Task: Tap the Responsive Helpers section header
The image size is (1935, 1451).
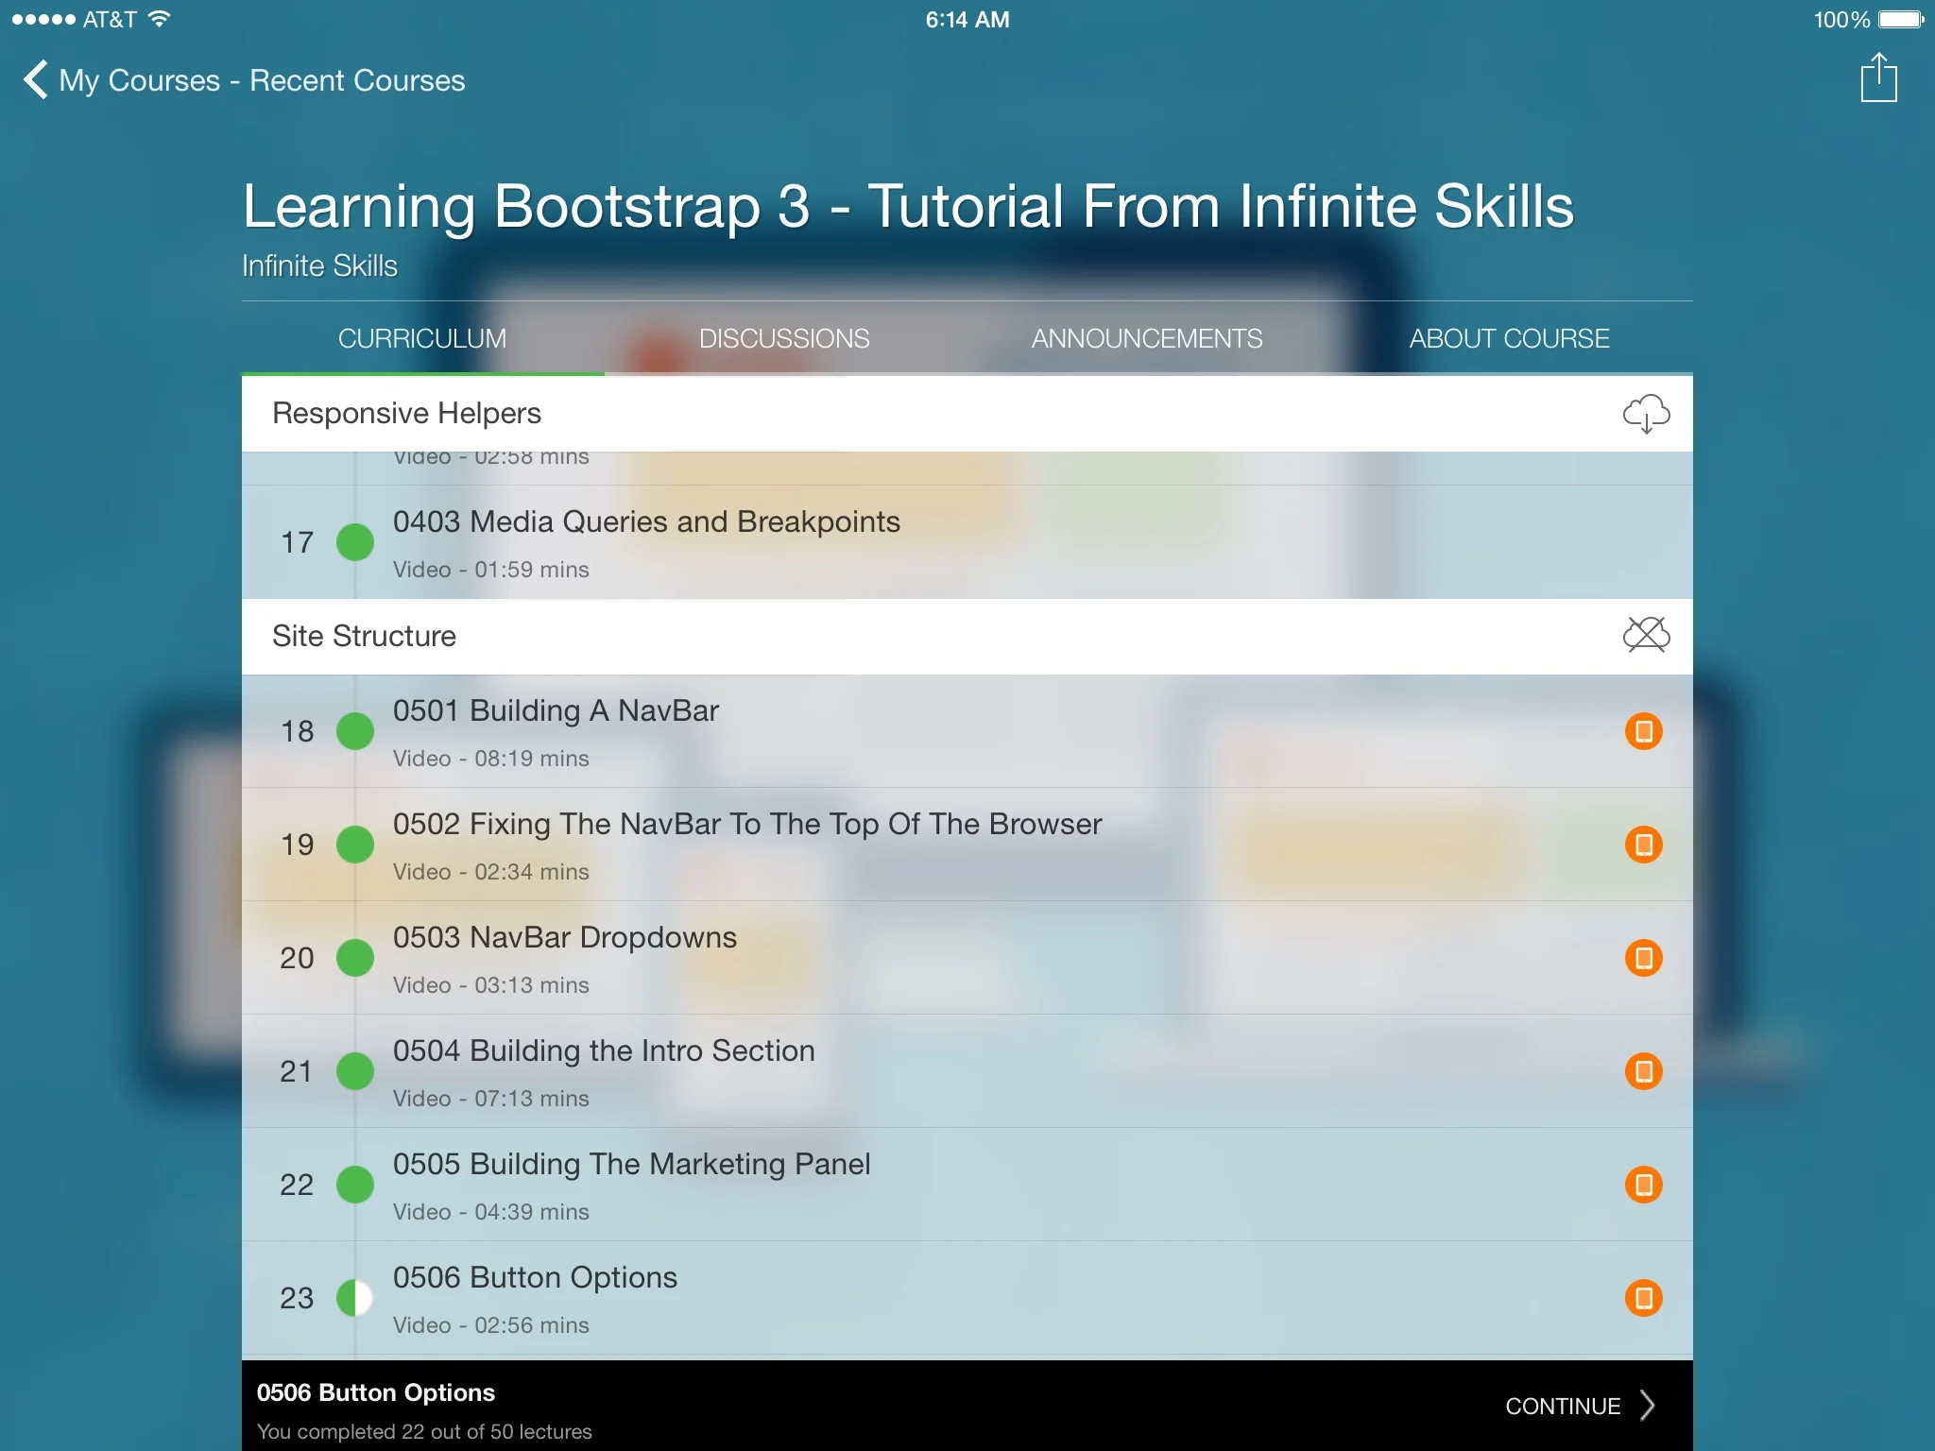Action: 967,414
